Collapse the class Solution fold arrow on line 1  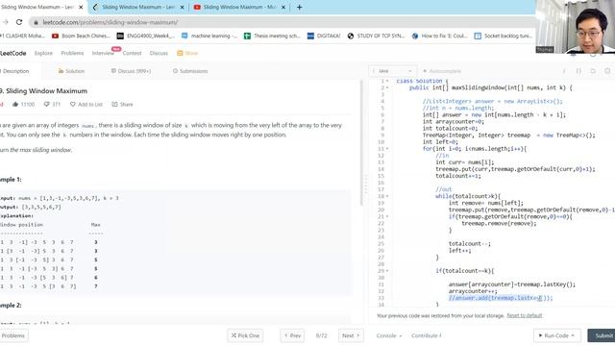(x=387, y=81)
